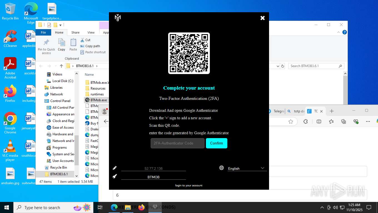378x213 pixels.
Task: Focus the 2FA-Authenticator Code field
Action: 178,143
